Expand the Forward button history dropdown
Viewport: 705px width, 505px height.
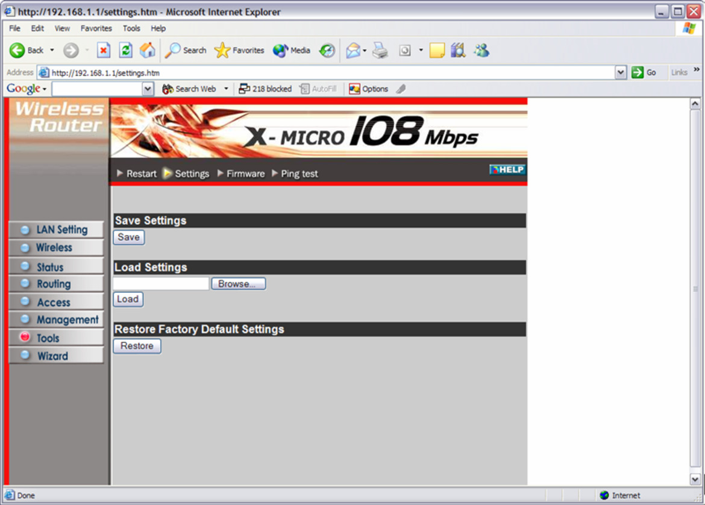point(87,50)
